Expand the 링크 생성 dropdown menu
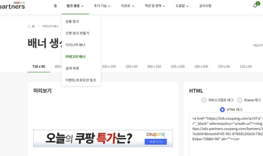The height and width of the screenshot is (156, 263). coord(75,6)
